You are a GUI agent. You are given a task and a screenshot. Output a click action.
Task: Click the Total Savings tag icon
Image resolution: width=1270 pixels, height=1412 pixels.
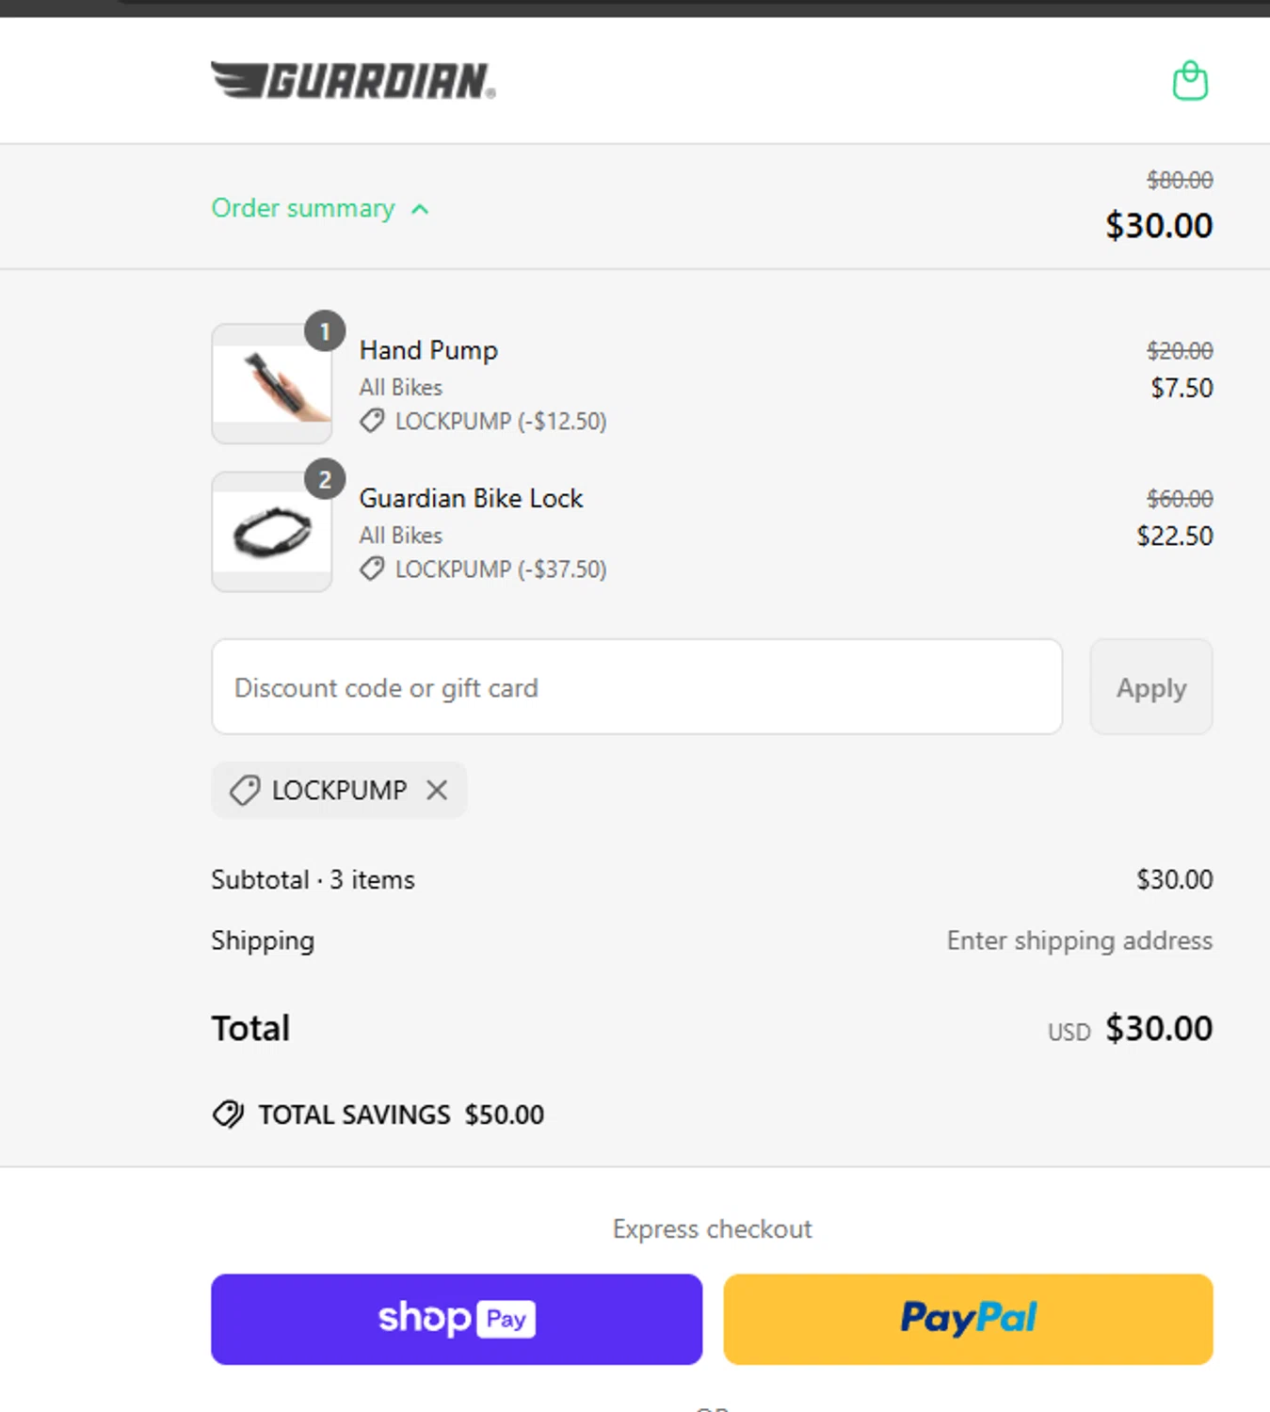pyautogui.click(x=228, y=1115)
